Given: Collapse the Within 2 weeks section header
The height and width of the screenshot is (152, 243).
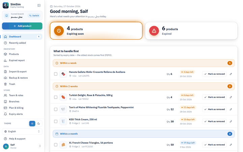Looking at the screenshot, I should point(144,86).
